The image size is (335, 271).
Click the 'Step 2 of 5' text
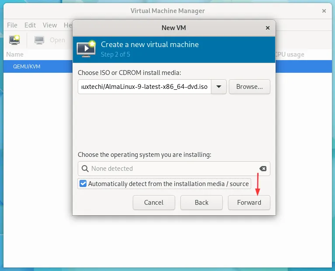[115, 54]
